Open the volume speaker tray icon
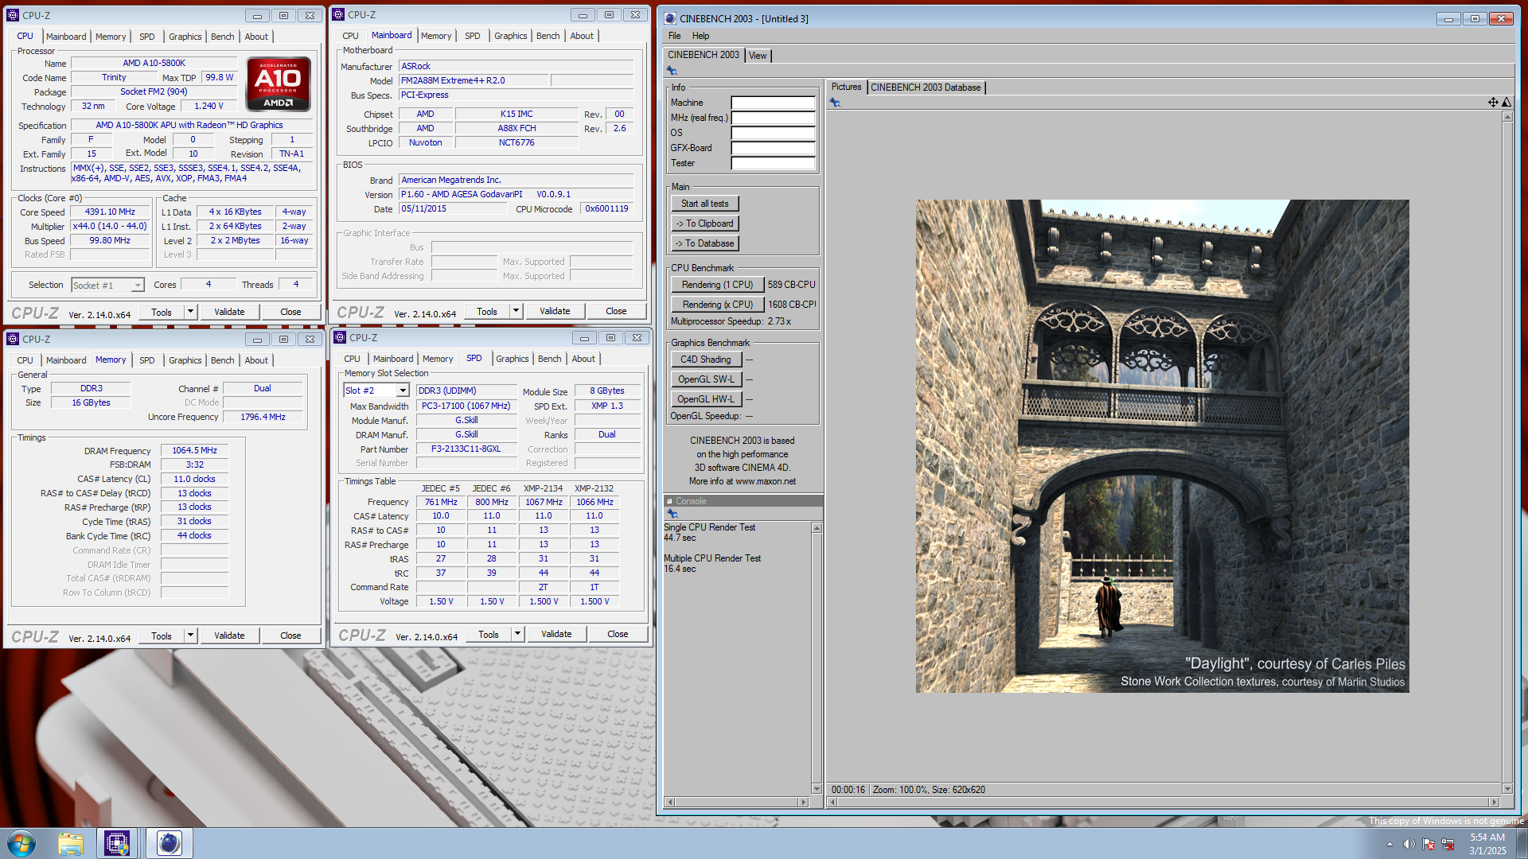 point(1409,844)
